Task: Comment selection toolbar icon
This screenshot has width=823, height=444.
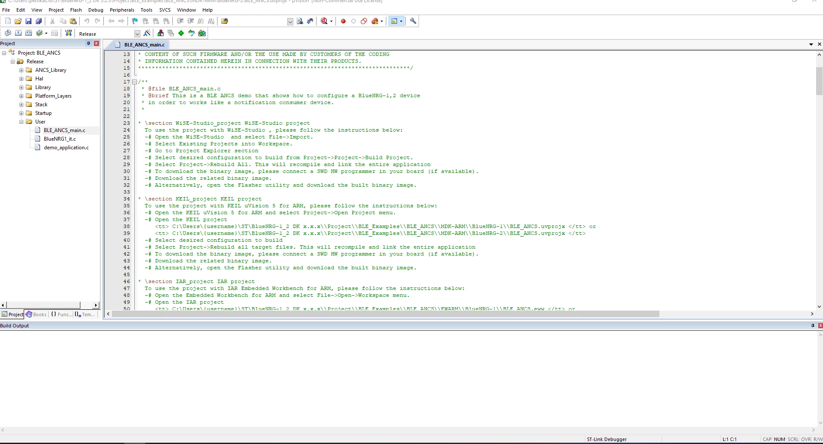Action: pos(201,21)
